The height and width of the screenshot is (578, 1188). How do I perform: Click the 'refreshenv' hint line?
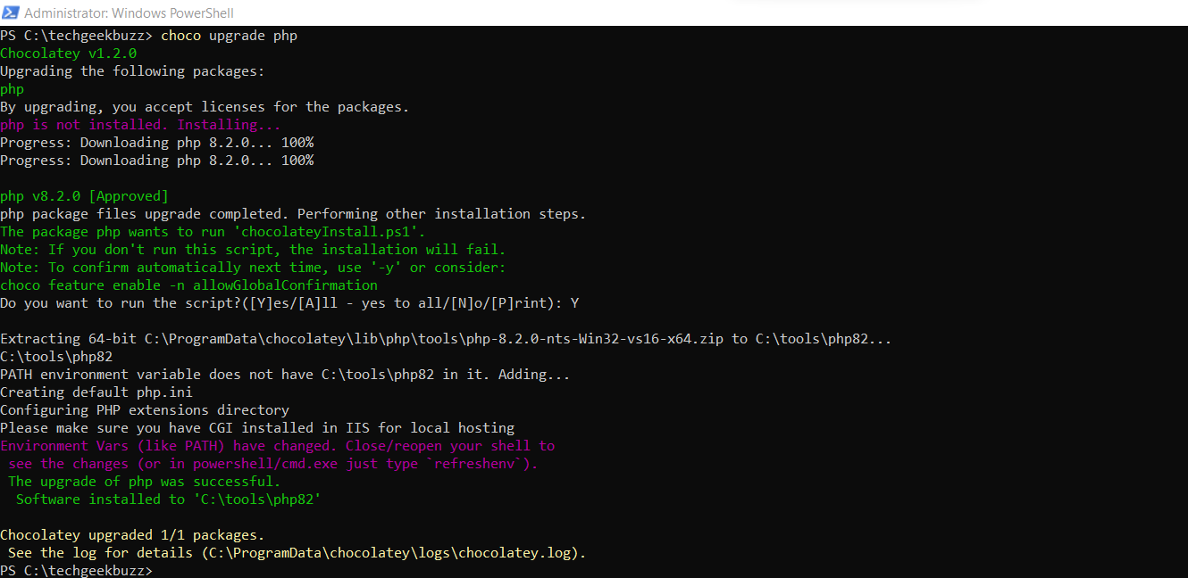(x=273, y=464)
